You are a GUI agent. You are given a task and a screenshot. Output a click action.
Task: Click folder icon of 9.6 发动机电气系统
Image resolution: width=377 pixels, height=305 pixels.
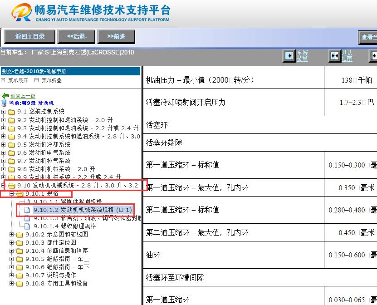[11, 153]
